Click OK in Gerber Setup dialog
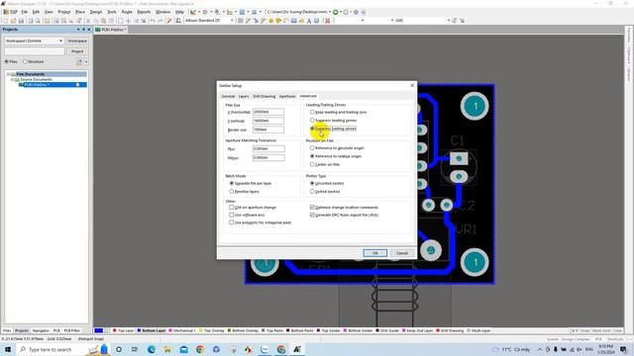 374,253
